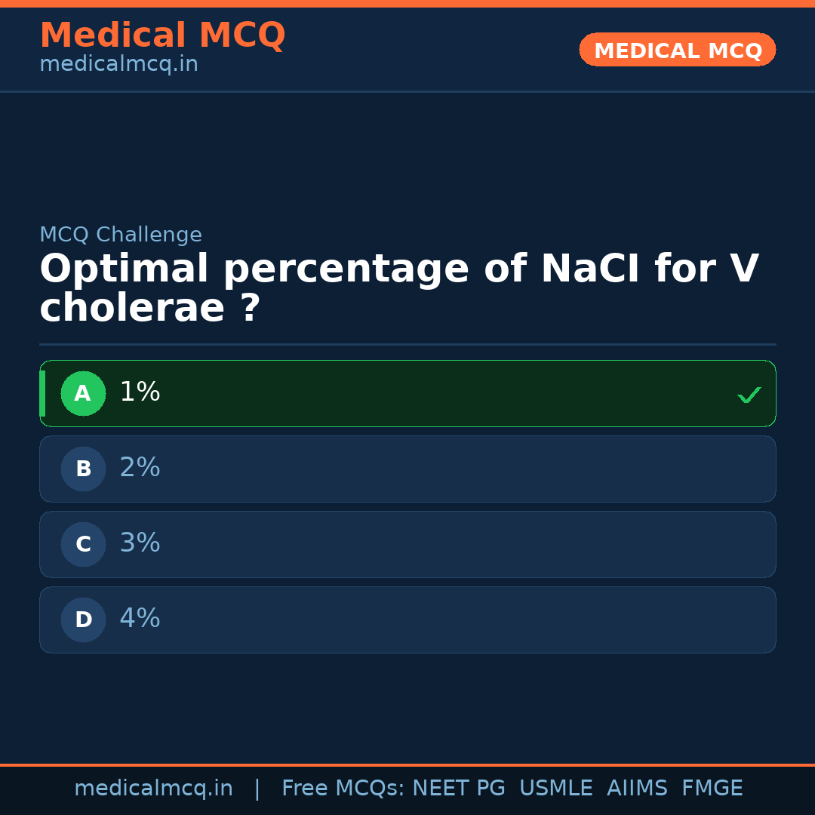Select the B option circle
This screenshot has width=815, height=815.
pyautogui.click(x=83, y=469)
